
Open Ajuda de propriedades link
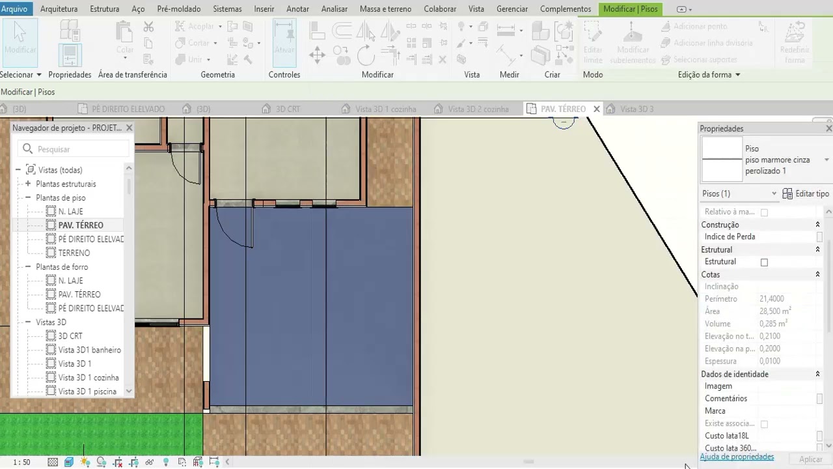click(737, 457)
